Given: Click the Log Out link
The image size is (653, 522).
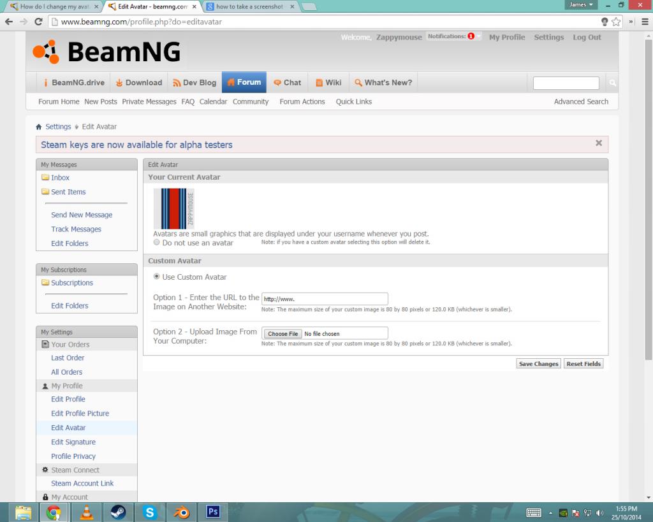Looking at the screenshot, I should (587, 37).
